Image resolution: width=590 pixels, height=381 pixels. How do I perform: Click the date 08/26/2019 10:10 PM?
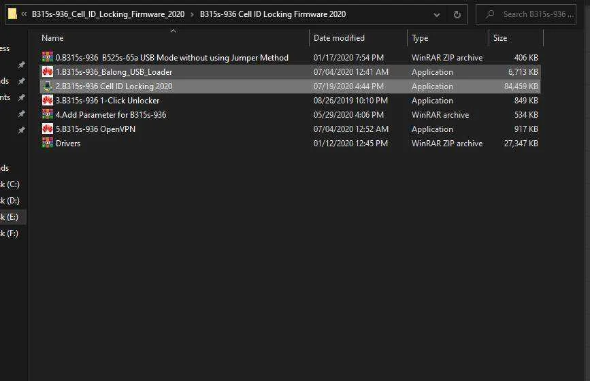[x=350, y=101]
